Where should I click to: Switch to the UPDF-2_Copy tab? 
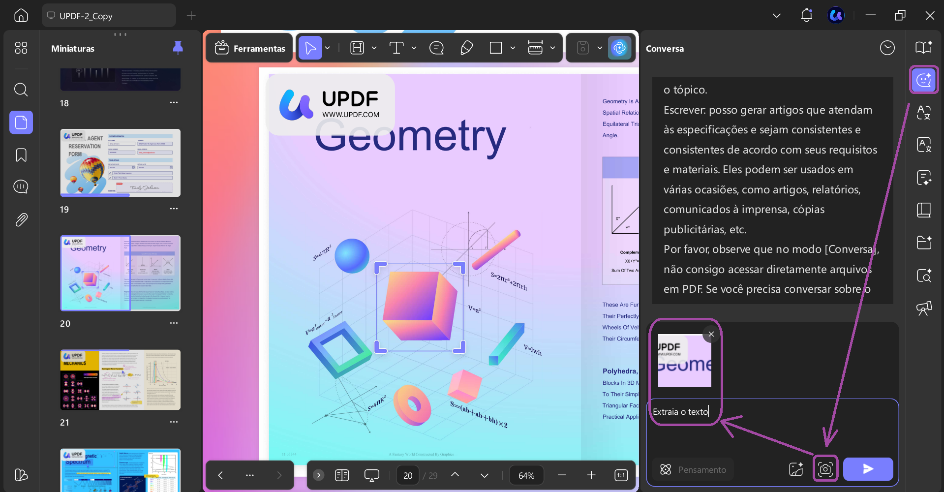point(109,16)
